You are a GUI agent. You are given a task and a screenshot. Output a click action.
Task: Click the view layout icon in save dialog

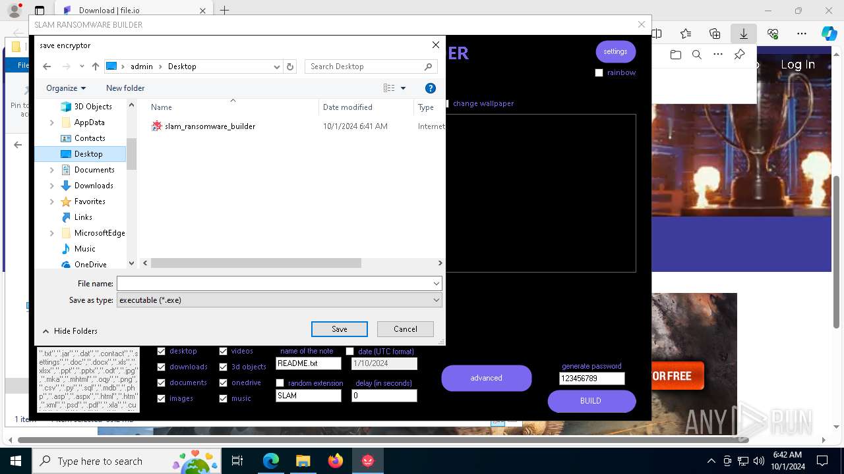click(390, 88)
